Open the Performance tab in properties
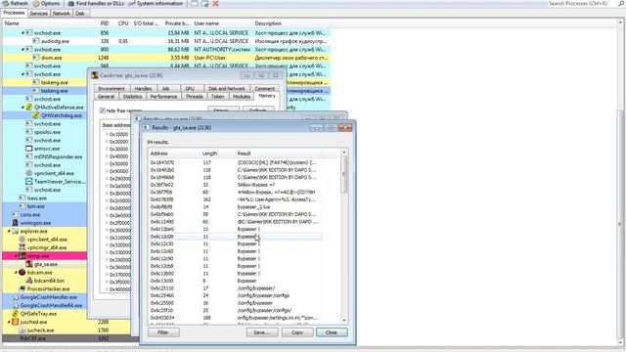 163,97
